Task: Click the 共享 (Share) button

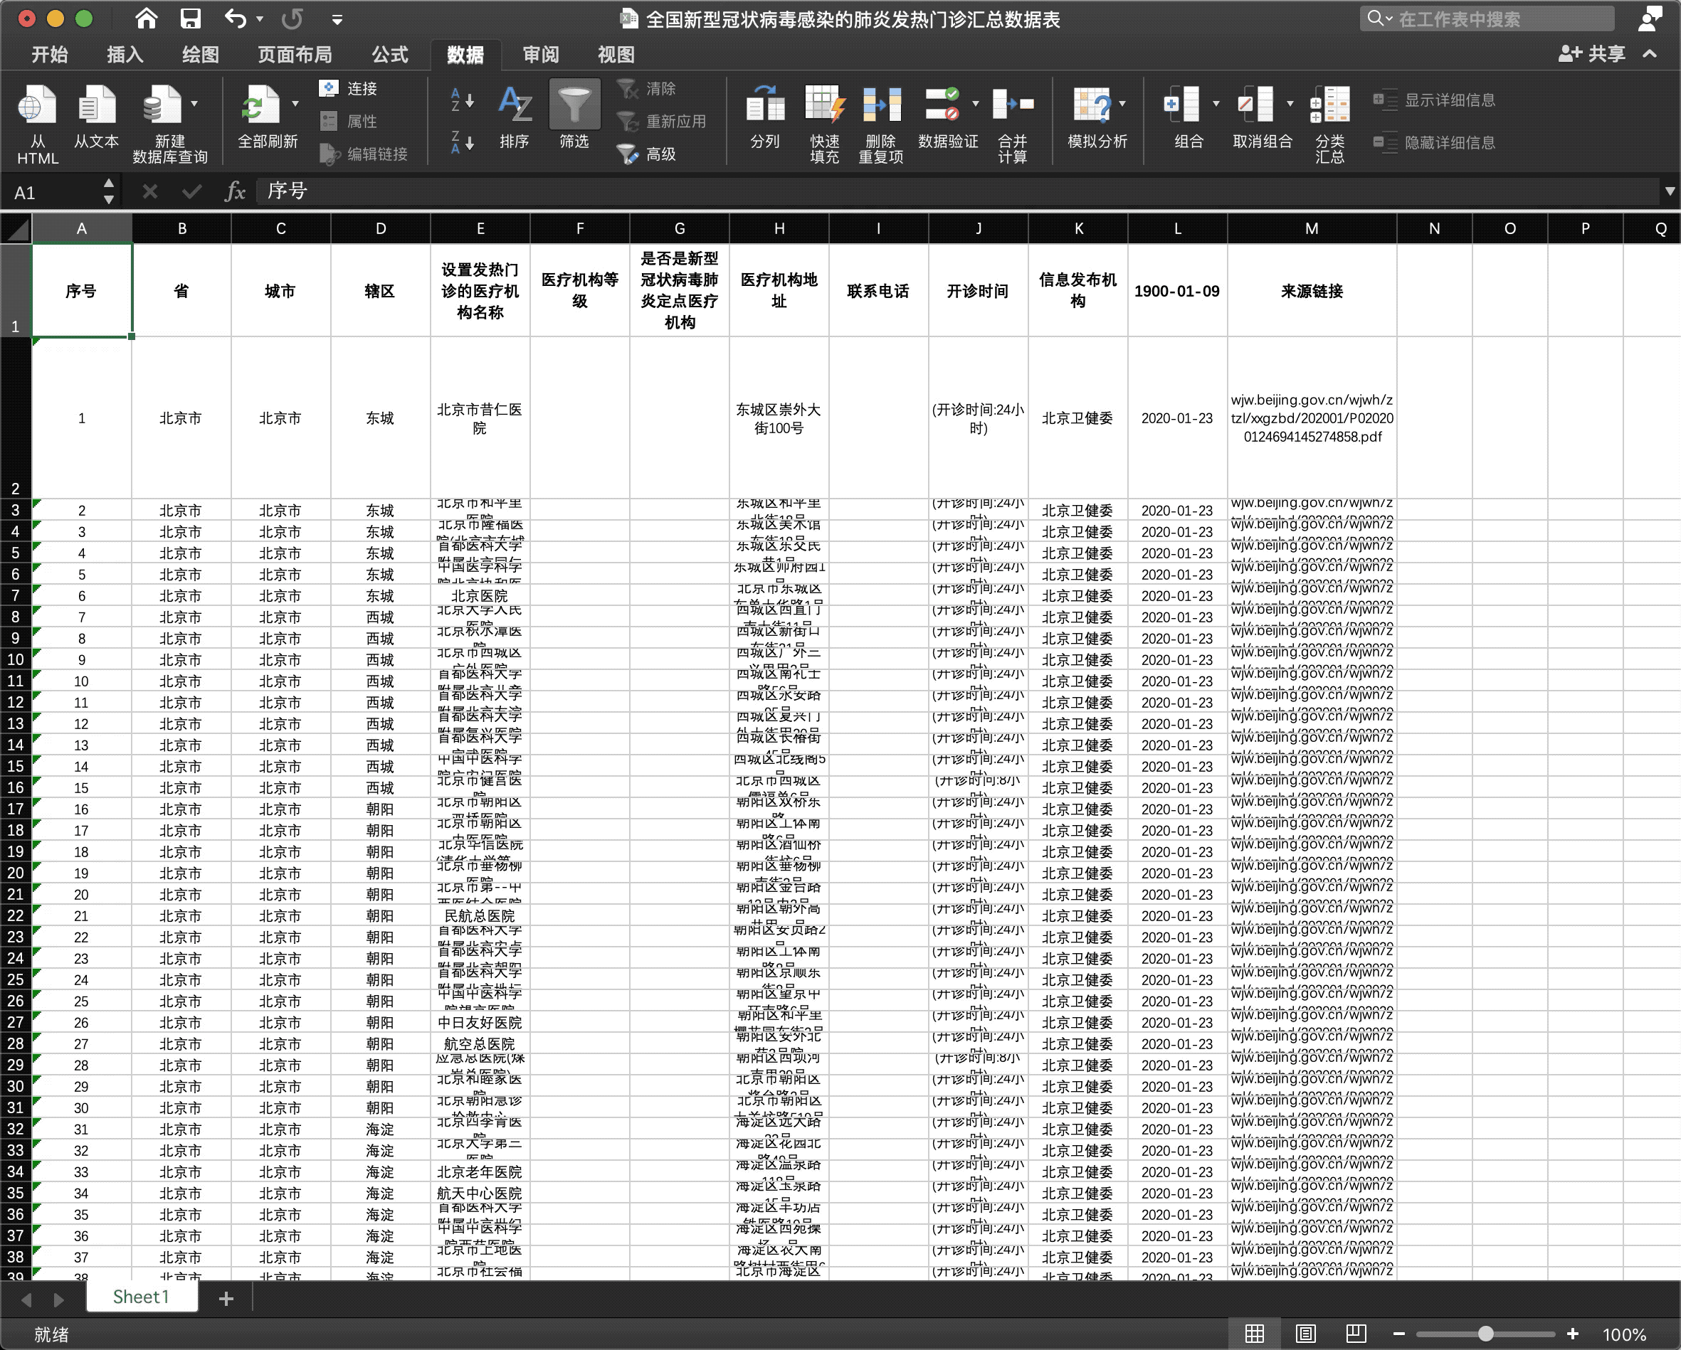Action: (x=1593, y=54)
